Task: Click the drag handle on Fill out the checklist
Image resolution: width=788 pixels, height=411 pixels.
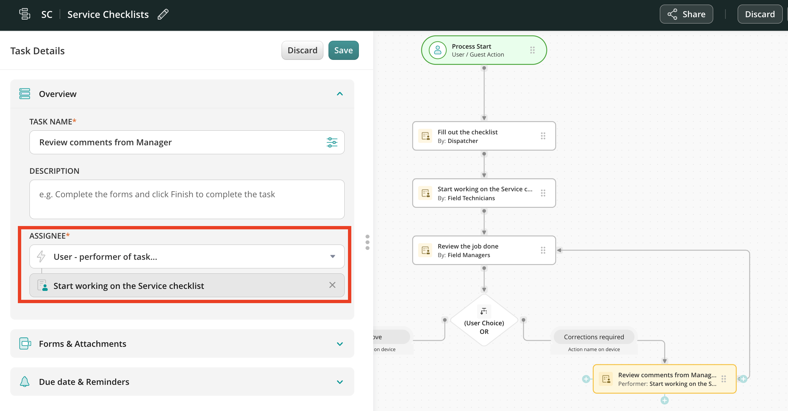Action: [543, 136]
